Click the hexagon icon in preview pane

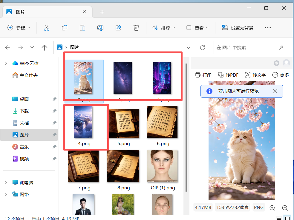click(x=277, y=63)
